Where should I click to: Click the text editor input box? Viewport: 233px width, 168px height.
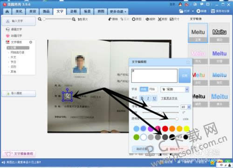pos(154,76)
